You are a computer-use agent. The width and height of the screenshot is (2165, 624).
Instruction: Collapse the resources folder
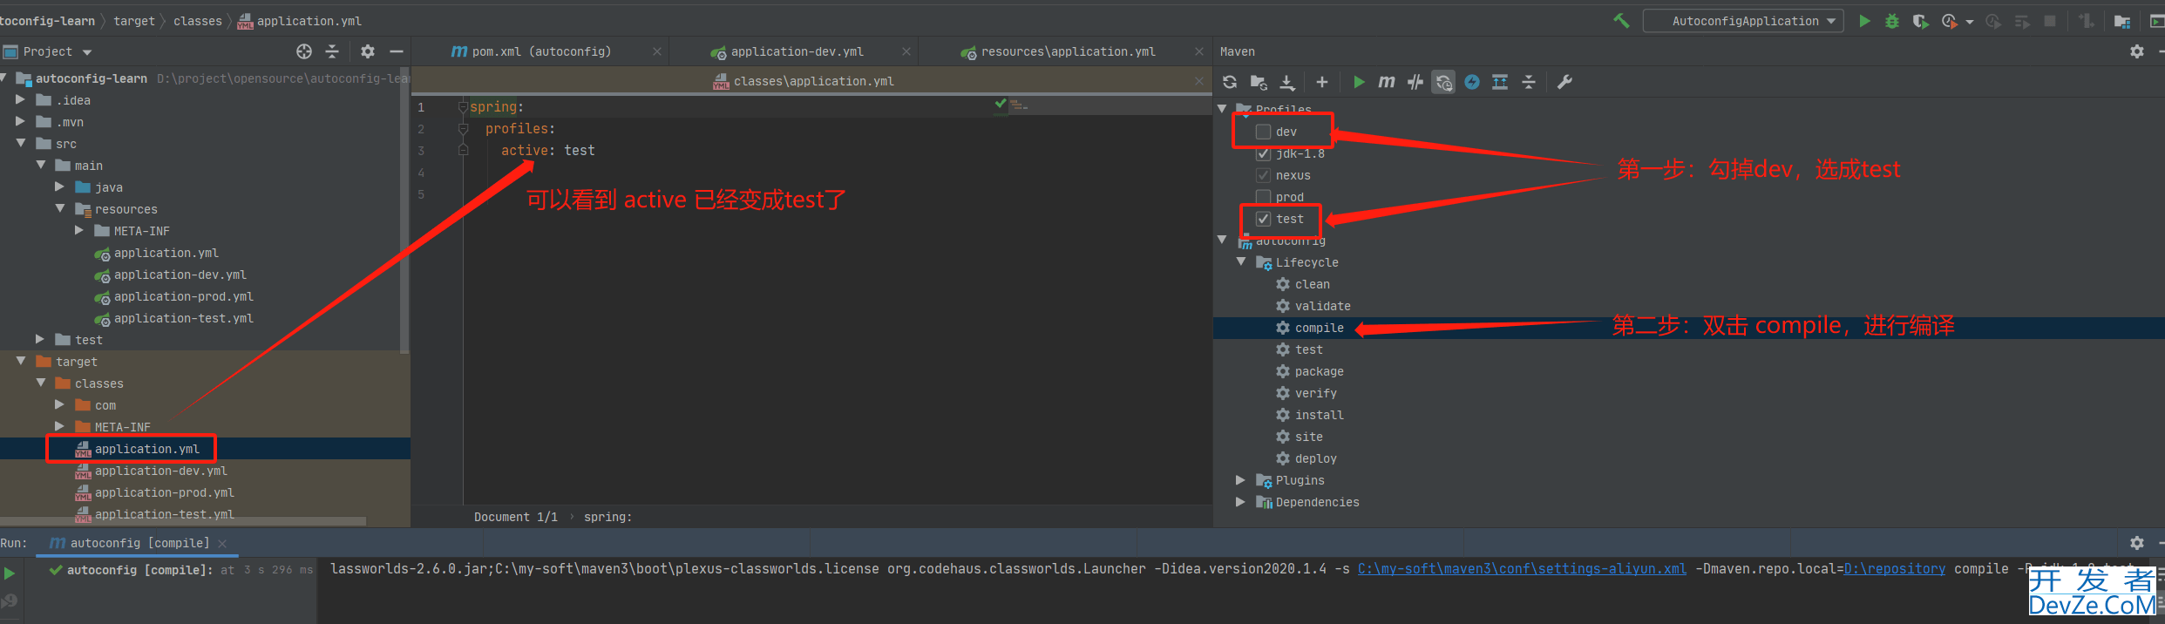59,209
